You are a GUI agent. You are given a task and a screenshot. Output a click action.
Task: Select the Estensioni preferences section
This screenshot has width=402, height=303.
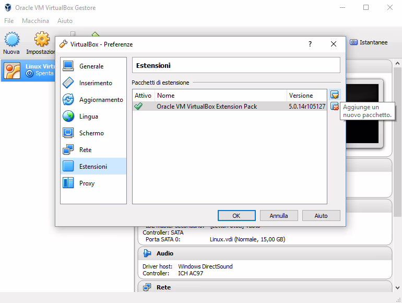pyautogui.click(x=93, y=166)
